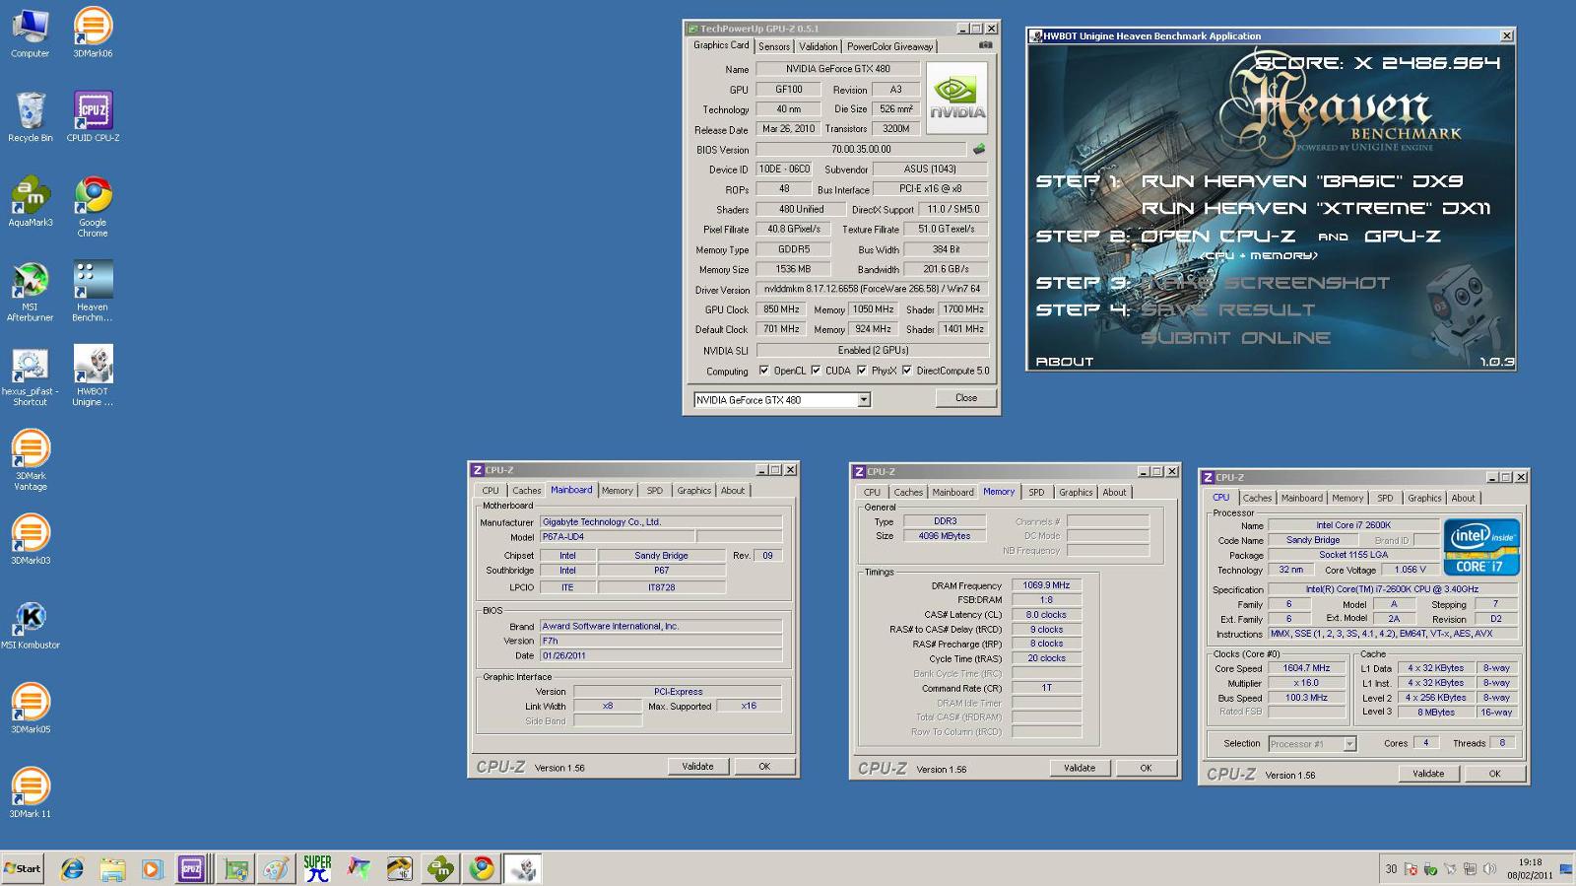Click the DRAM Frequency value 1069.9 MHz
The width and height of the screenshot is (1576, 886).
tap(1046, 585)
